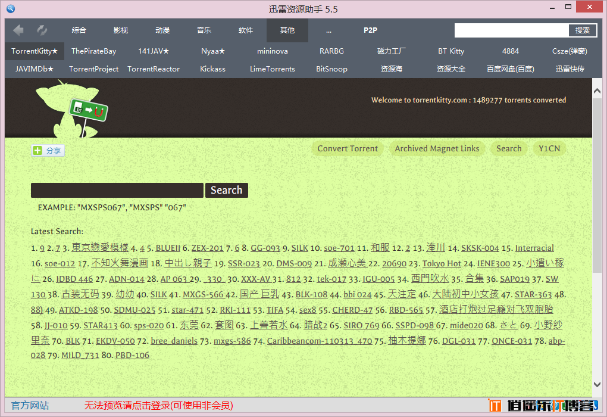
Task: Click the dark page search field
Action: pos(117,190)
